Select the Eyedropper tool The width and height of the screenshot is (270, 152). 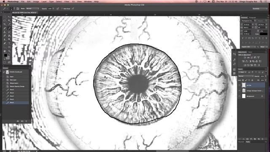coord(9,24)
